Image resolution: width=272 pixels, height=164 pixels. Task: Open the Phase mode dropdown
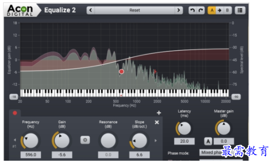click(x=221, y=152)
